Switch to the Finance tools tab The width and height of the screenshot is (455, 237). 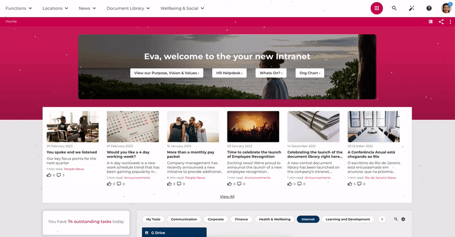[x=241, y=219]
